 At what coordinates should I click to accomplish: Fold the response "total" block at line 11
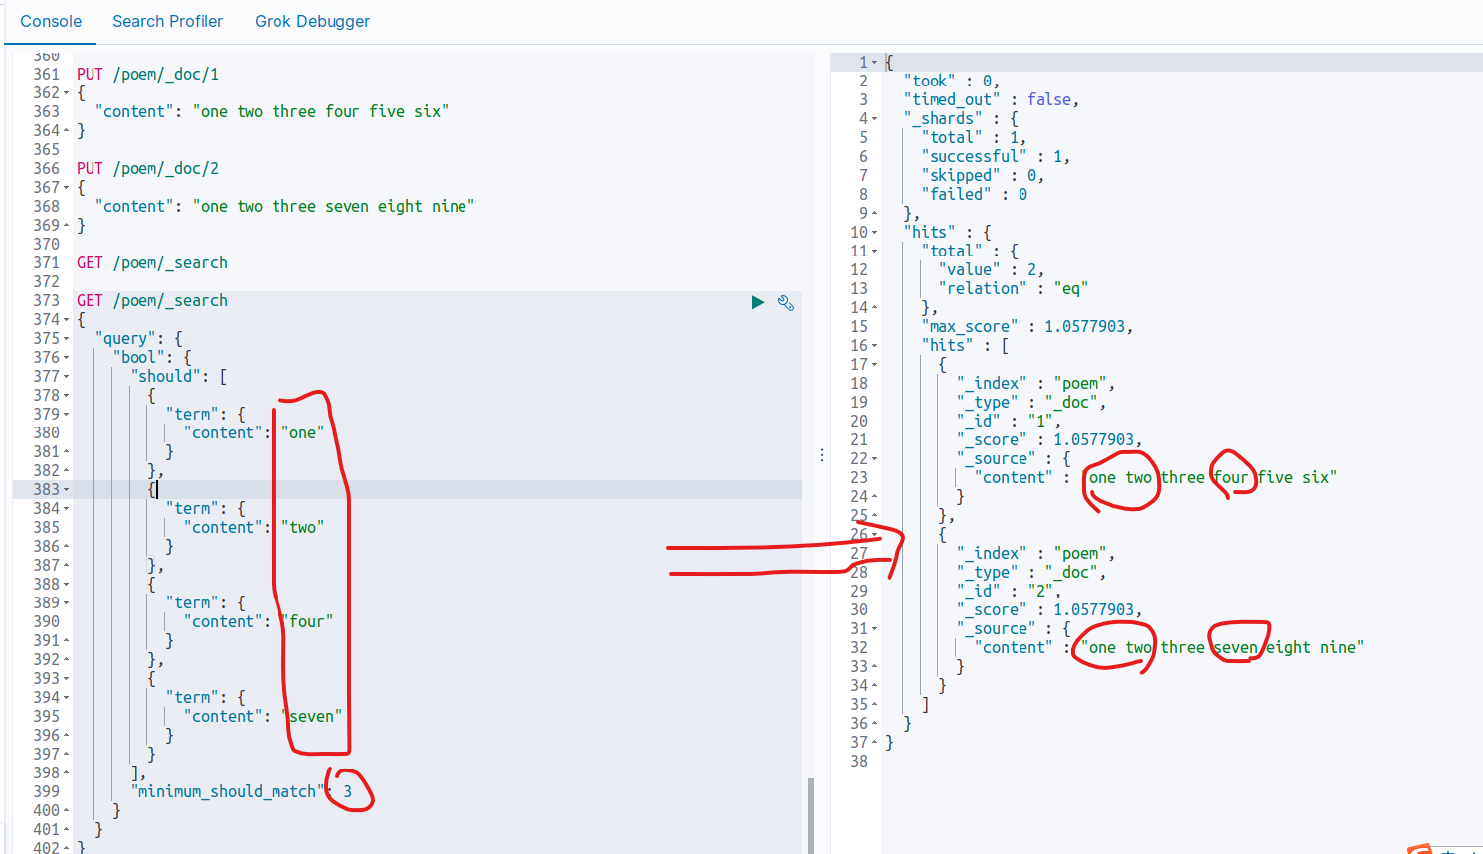[x=875, y=252]
